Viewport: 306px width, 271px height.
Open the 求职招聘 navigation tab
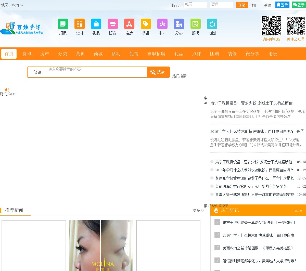[156, 54]
